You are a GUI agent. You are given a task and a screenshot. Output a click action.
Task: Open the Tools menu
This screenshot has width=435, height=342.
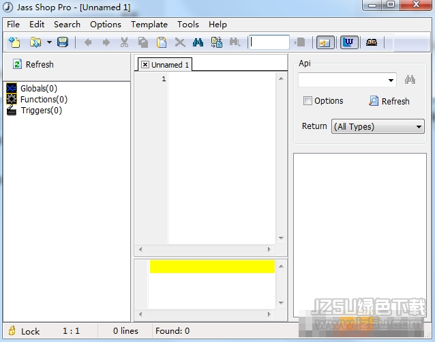click(x=188, y=25)
